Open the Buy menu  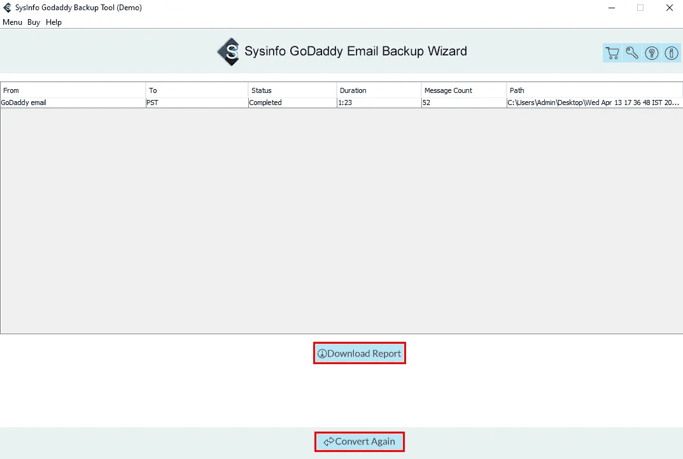click(x=34, y=22)
